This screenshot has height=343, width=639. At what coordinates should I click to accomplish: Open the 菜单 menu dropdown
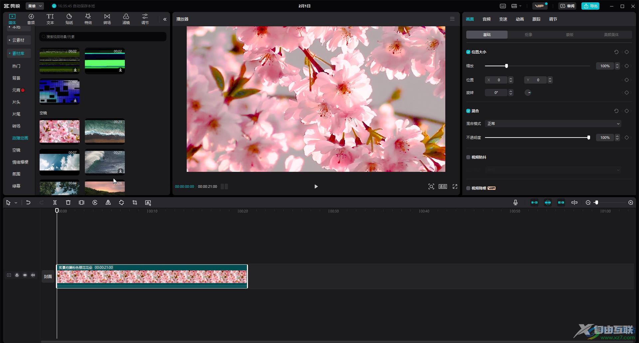(x=35, y=6)
